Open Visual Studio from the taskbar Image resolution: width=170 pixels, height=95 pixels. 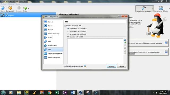pos(65,93)
